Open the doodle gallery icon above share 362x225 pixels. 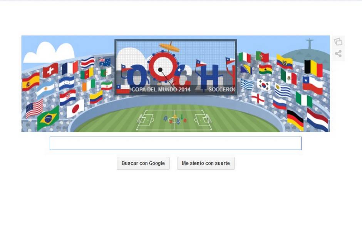click(338, 42)
